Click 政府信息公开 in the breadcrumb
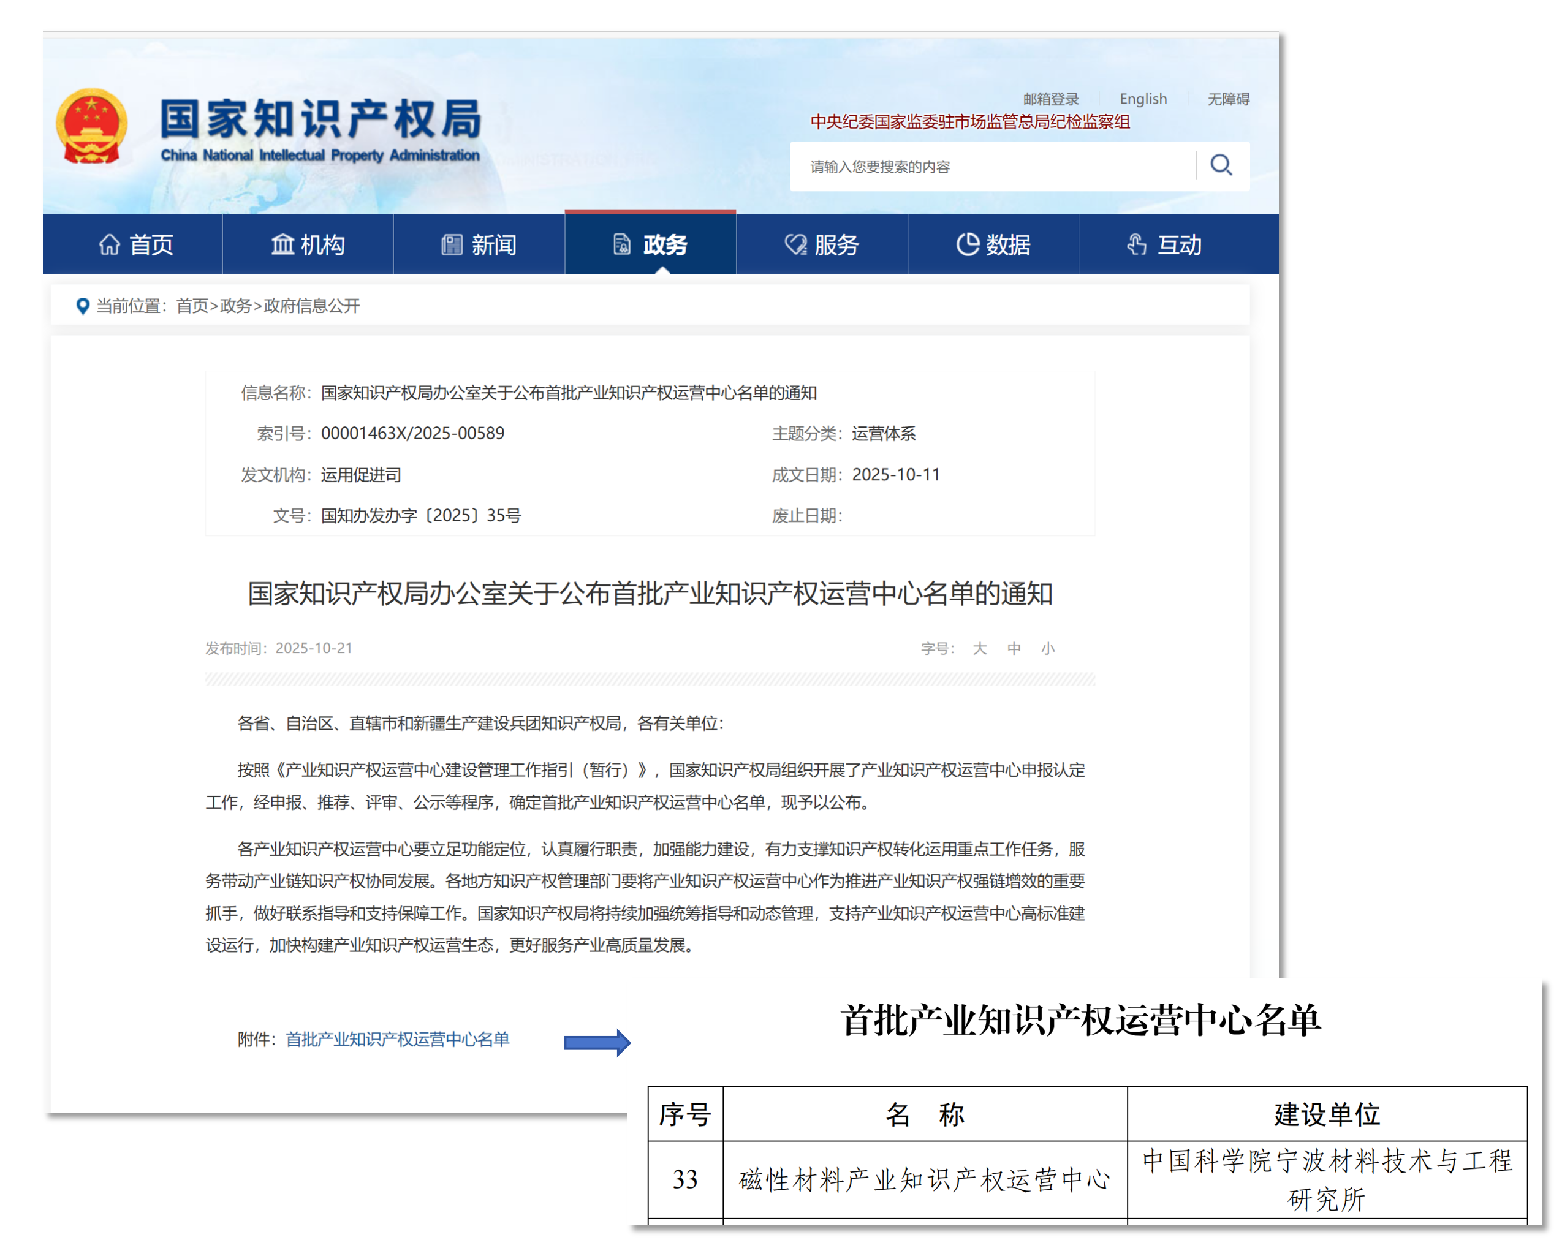Screen dimensions: 1562x1240 click(x=311, y=306)
